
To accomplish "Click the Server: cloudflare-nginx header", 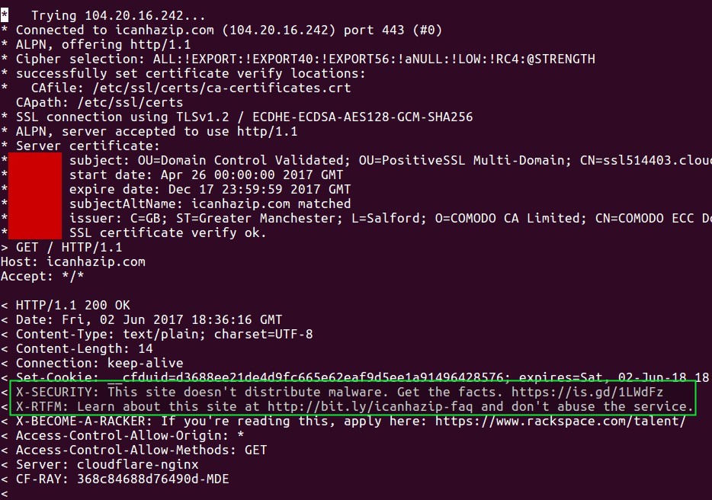I will click(x=107, y=464).
